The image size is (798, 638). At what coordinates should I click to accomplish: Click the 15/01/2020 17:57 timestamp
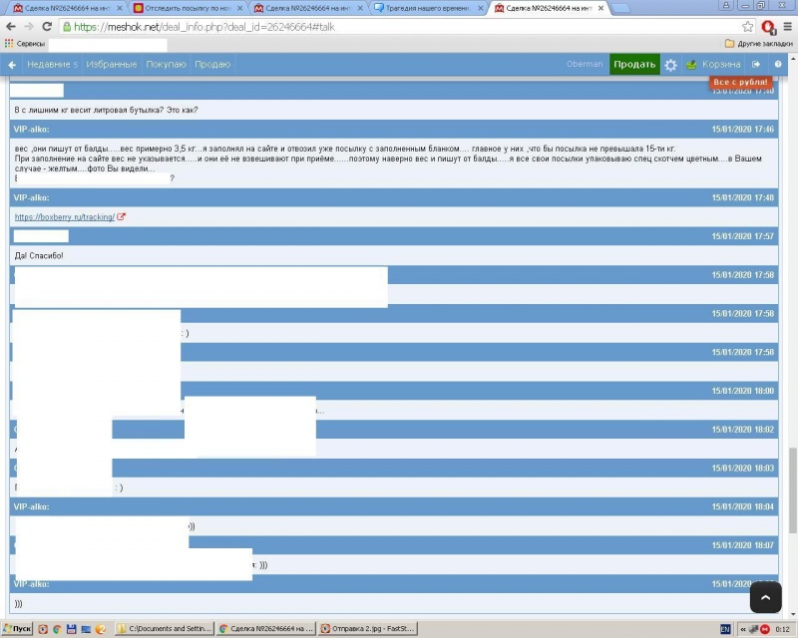pos(742,236)
